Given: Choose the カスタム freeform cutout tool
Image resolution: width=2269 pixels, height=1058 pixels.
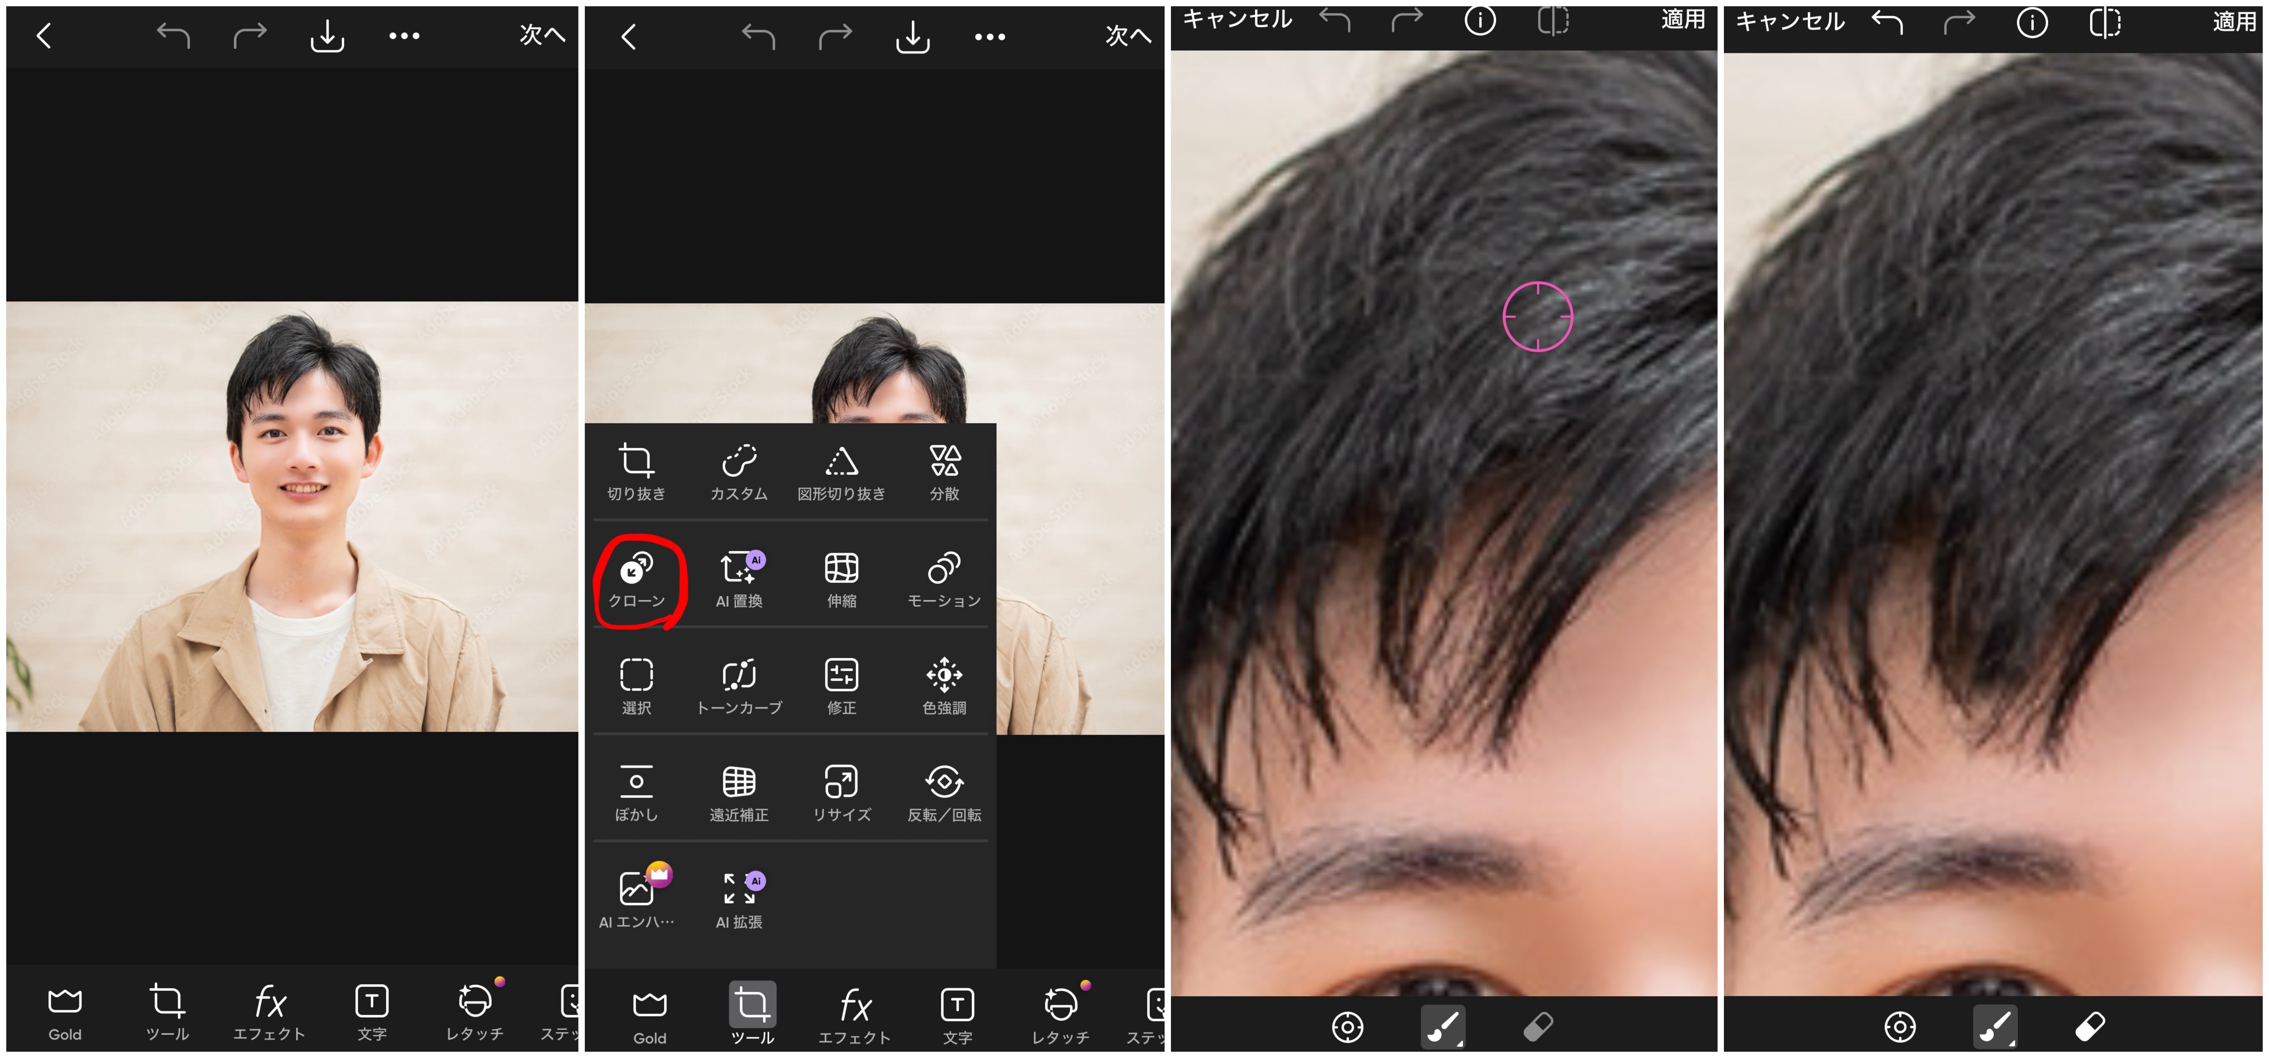Looking at the screenshot, I should pos(739,473).
